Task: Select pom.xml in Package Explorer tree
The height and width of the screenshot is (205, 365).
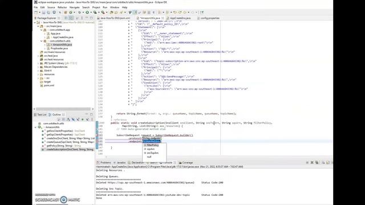Action: point(49,85)
